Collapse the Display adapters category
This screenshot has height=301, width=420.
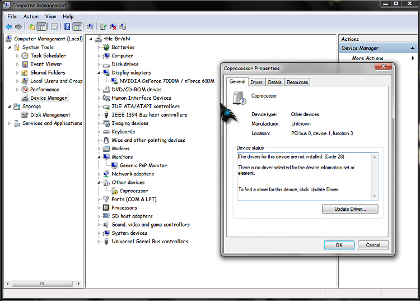[99, 73]
